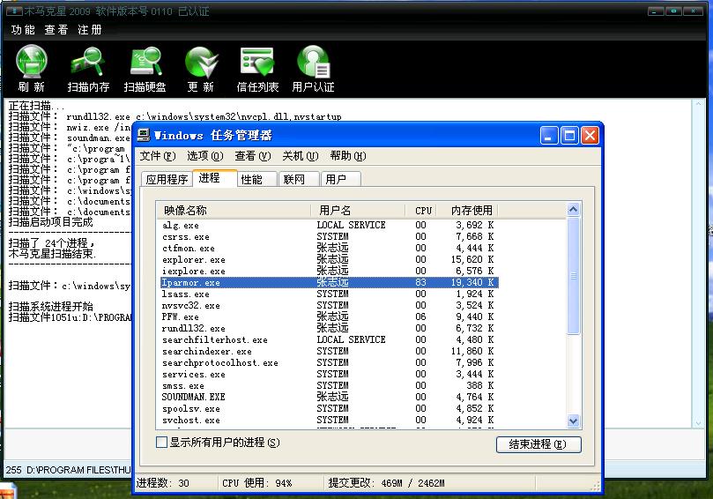Enable 显示所有用户的进程 checkbox
The image size is (713, 499).
tap(161, 443)
